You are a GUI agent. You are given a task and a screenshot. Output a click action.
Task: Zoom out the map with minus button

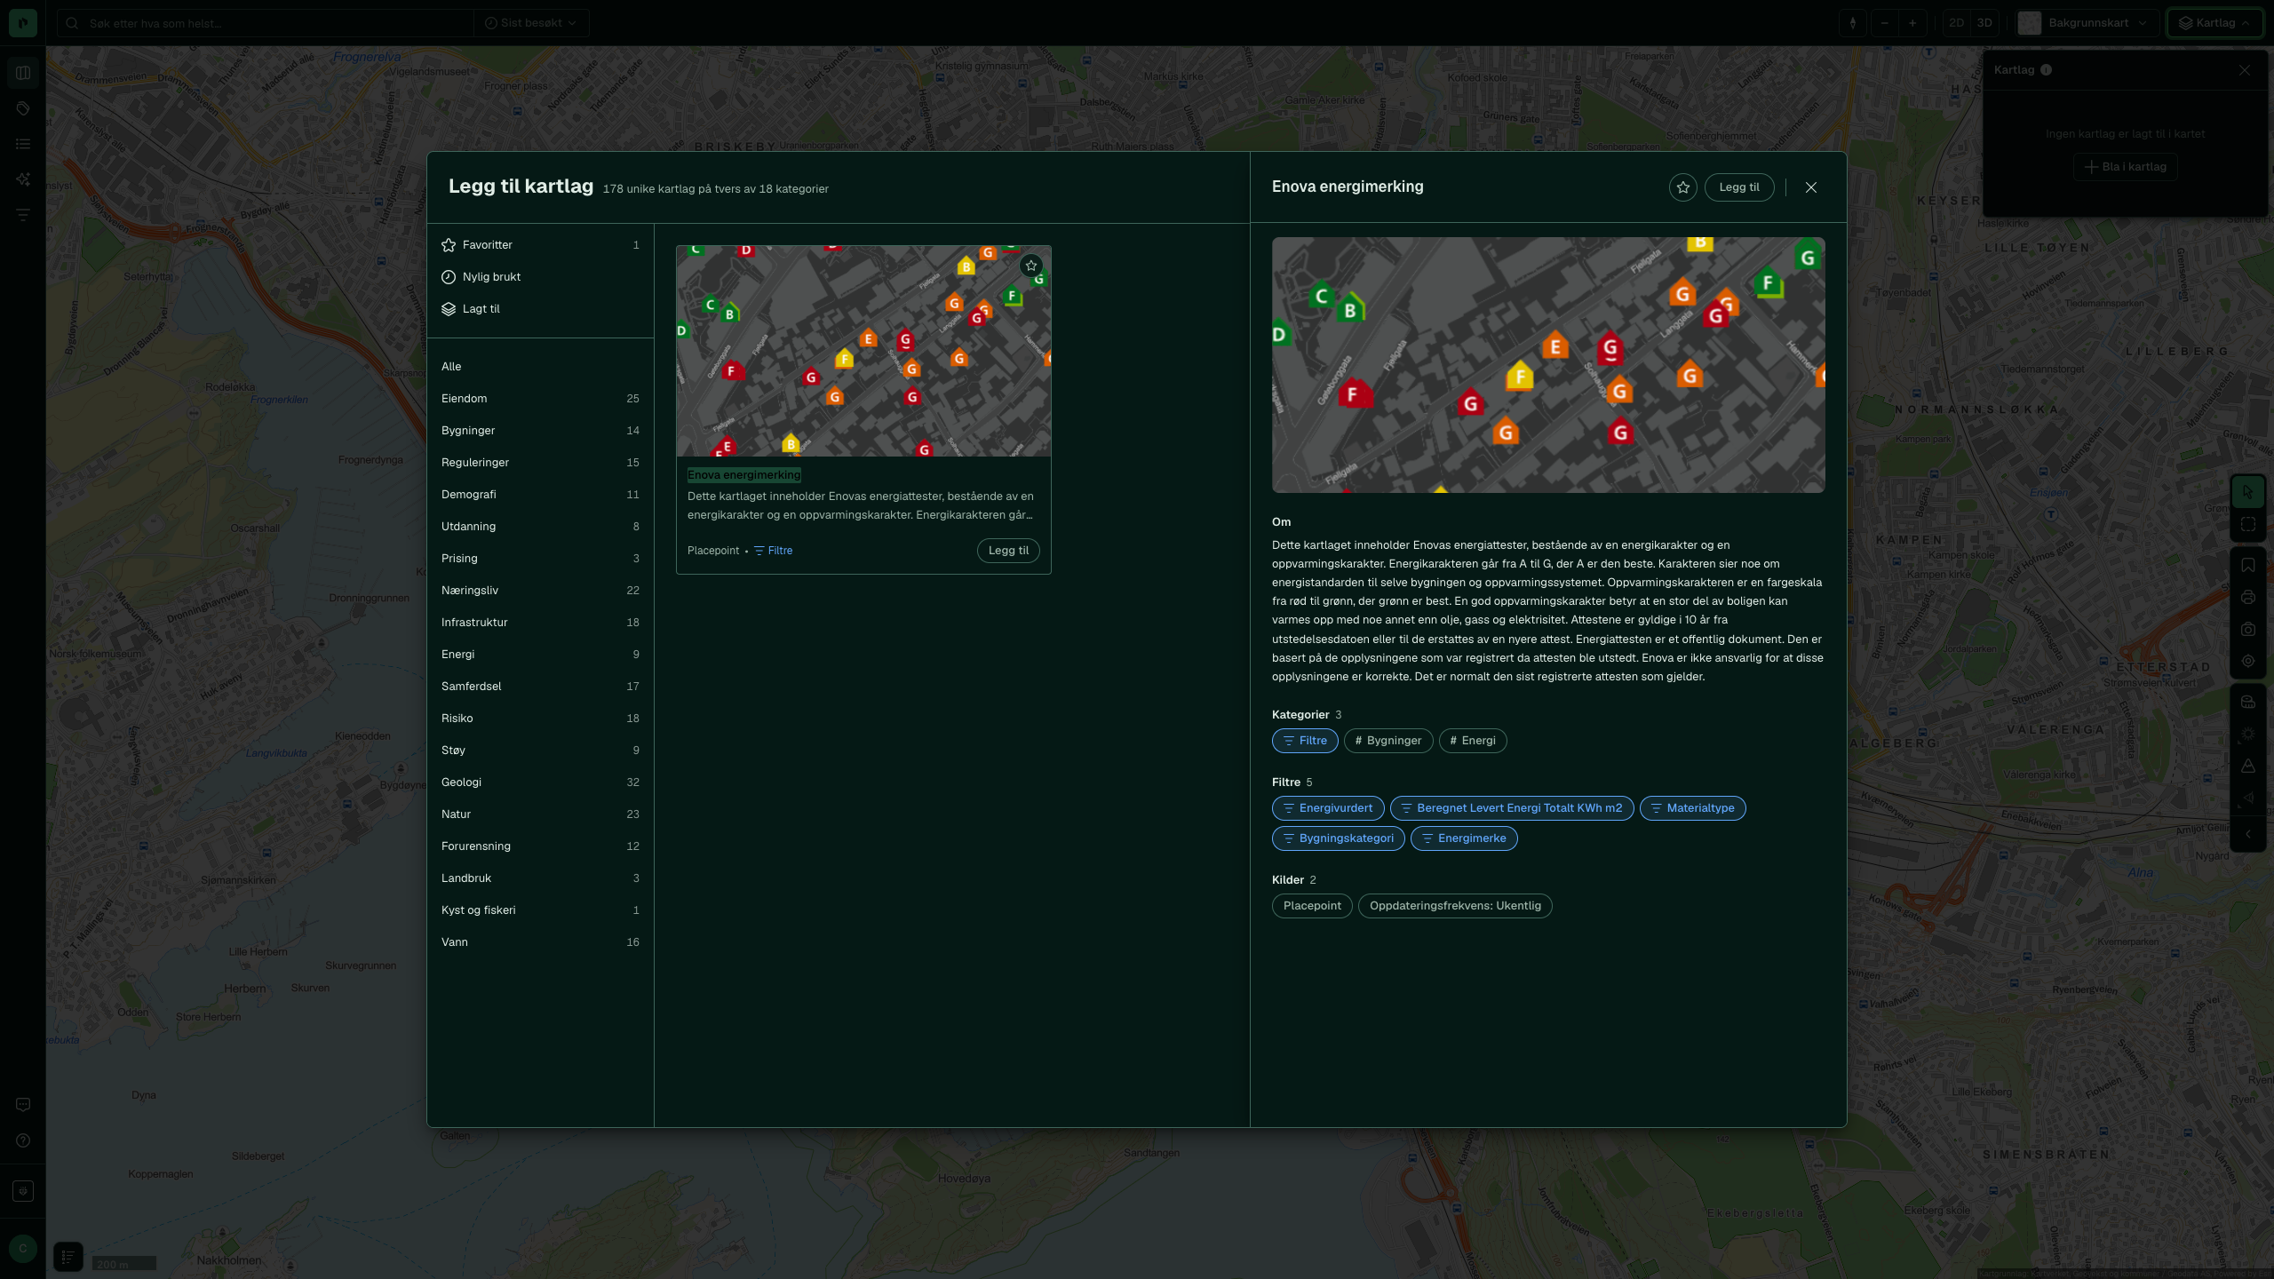pyautogui.click(x=1885, y=23)
